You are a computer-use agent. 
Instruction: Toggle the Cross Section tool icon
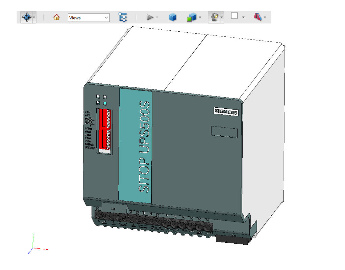258,17
